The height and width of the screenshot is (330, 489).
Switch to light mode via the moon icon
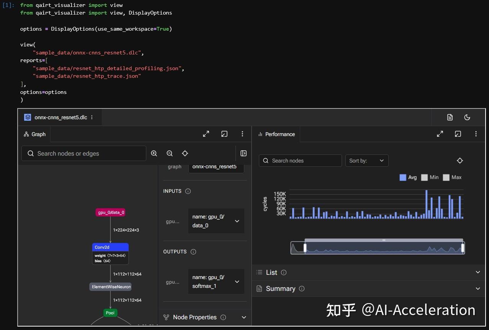pyautogui.click(x=468, y=117)
